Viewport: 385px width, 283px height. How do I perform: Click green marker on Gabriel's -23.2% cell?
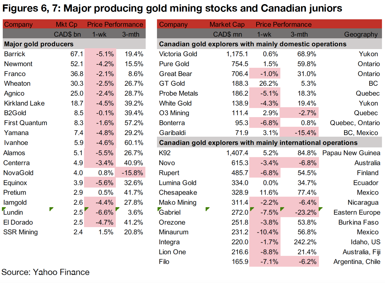[282, 209]
